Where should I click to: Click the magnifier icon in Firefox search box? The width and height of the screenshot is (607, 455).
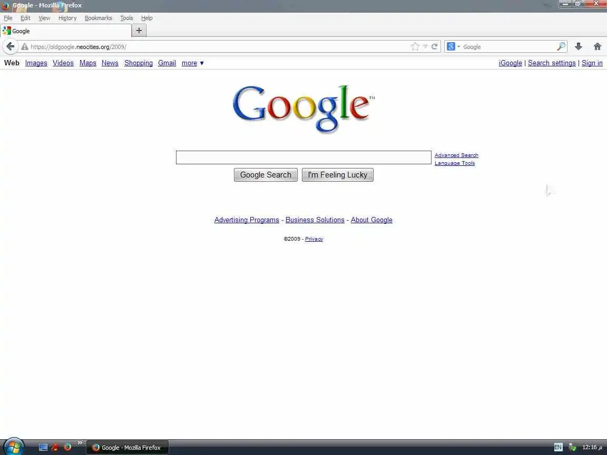(561, 47)
